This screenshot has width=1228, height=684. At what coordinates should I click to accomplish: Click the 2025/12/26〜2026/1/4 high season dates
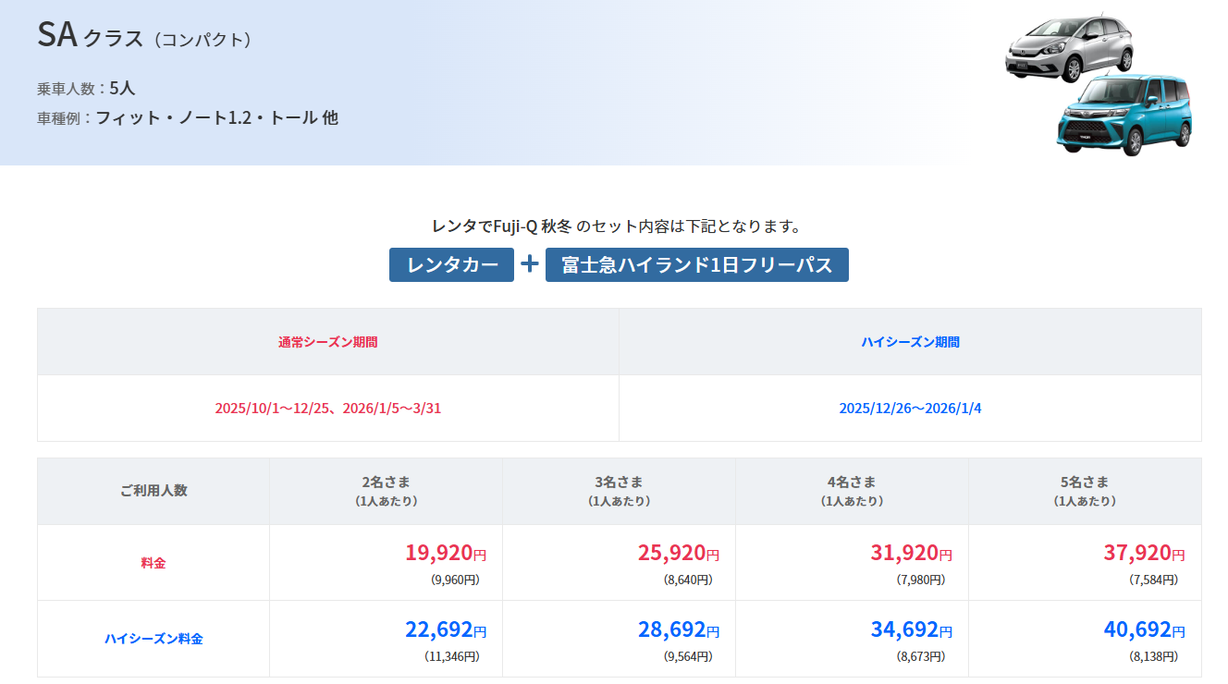click(911, 408)
